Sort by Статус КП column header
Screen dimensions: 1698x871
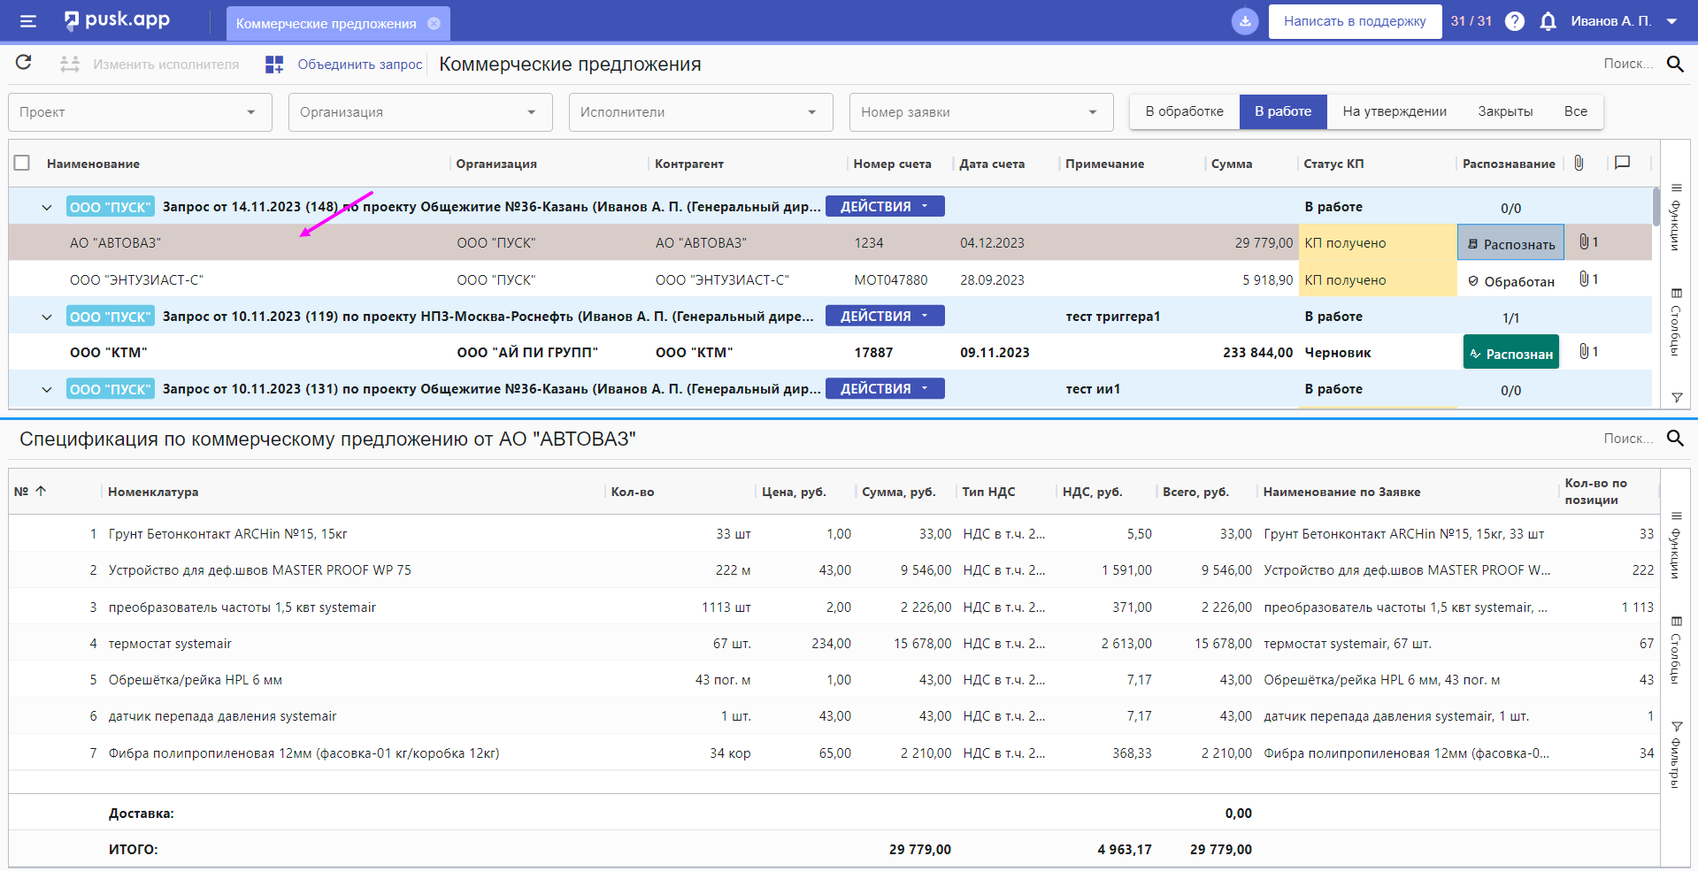tap(1333, 164)
